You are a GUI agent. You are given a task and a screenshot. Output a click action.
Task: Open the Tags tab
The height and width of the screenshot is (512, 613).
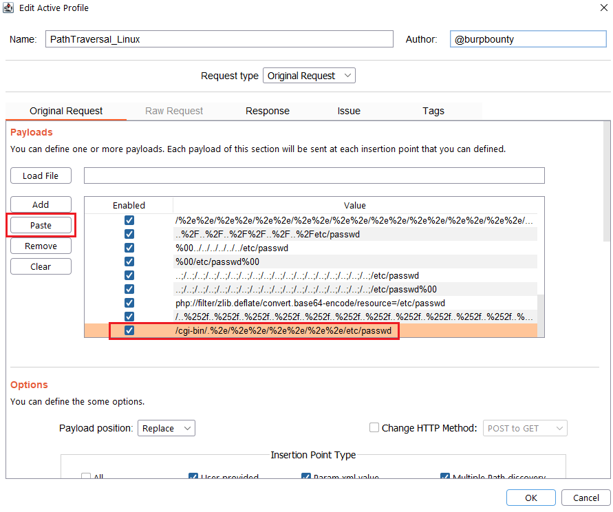click(433, 111)
